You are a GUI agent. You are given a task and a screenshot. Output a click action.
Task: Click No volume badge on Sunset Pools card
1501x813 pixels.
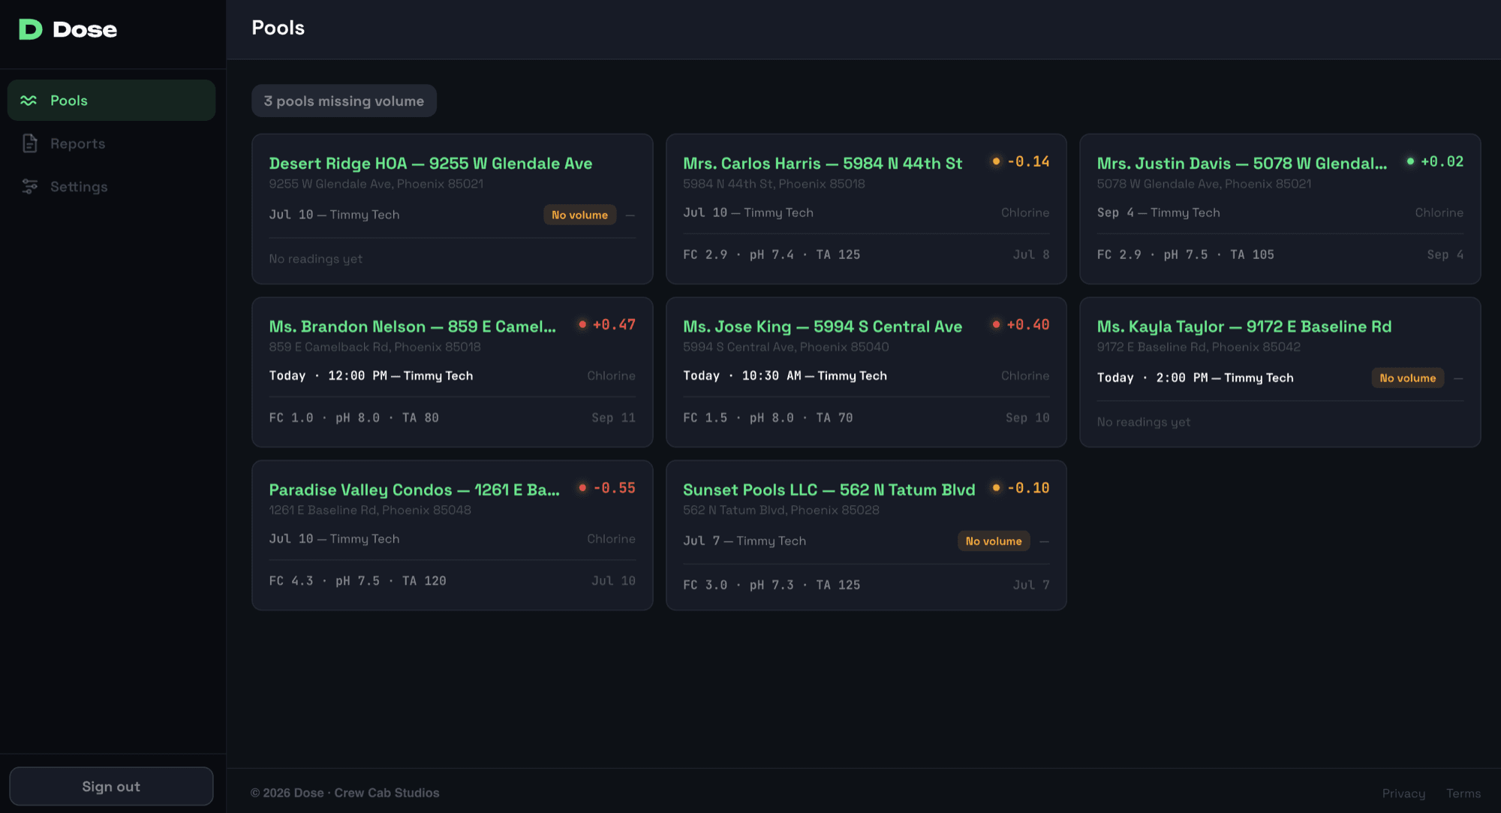tap(994, 540)
